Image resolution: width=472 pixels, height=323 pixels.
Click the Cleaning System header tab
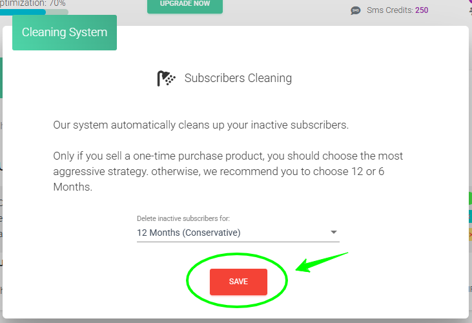coord(65,33)
